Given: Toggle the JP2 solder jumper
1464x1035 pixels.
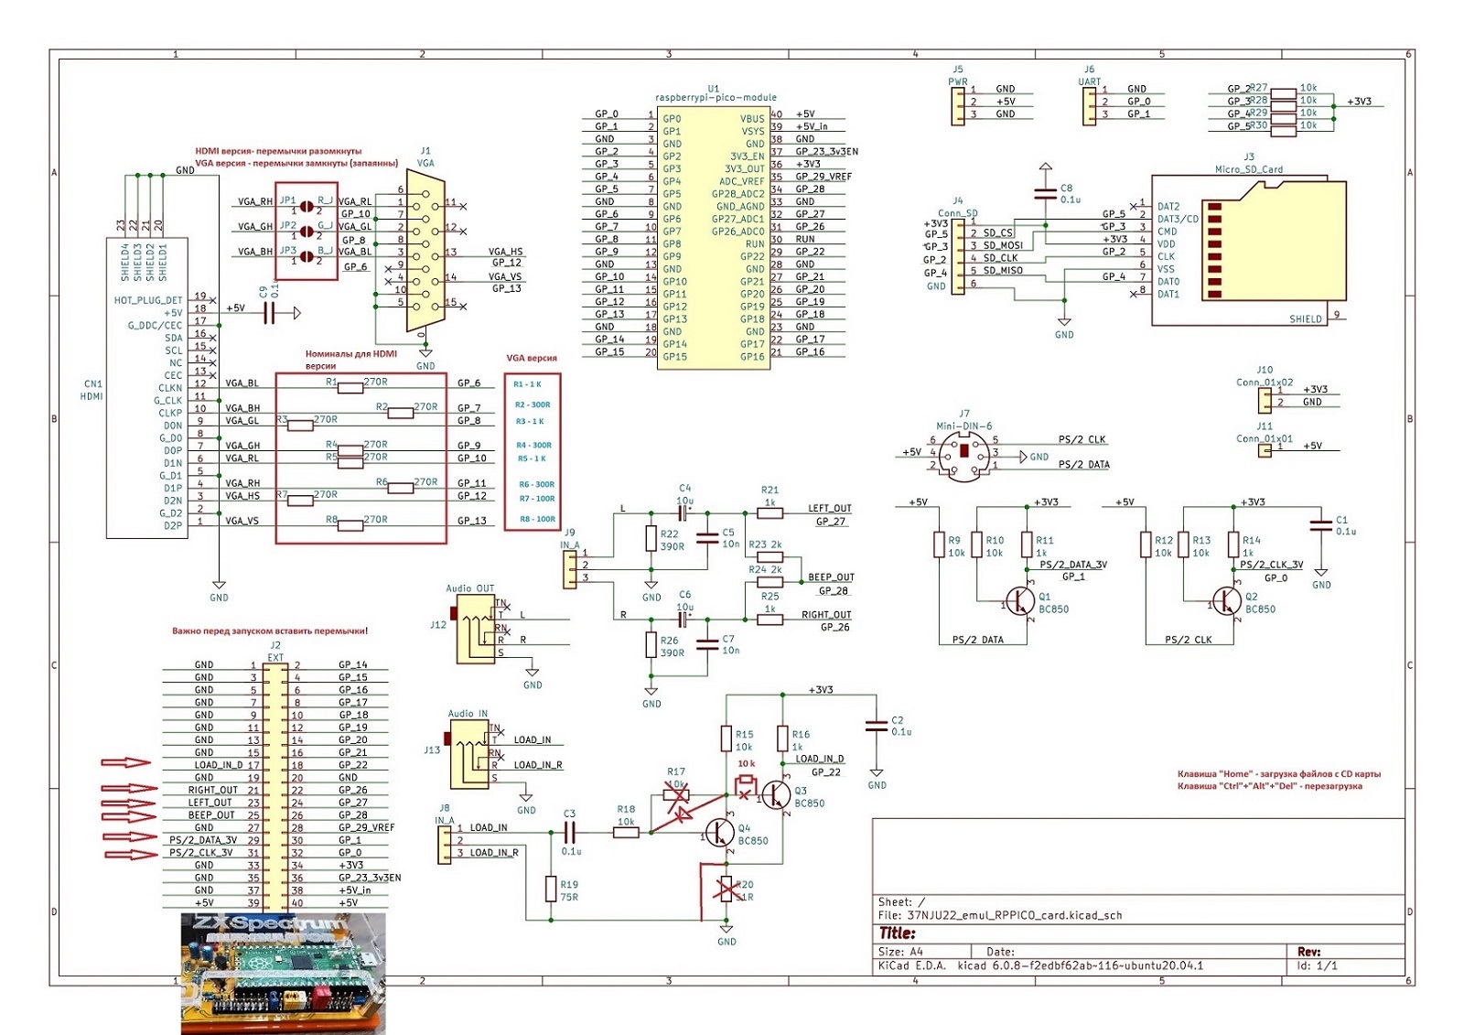Looking at the screenshot, I should 308,230.
